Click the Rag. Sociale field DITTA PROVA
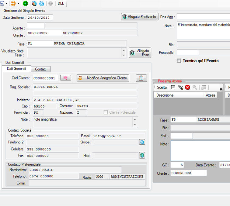The width and height of the screenshot is (230, 206). tap(85, 87)
